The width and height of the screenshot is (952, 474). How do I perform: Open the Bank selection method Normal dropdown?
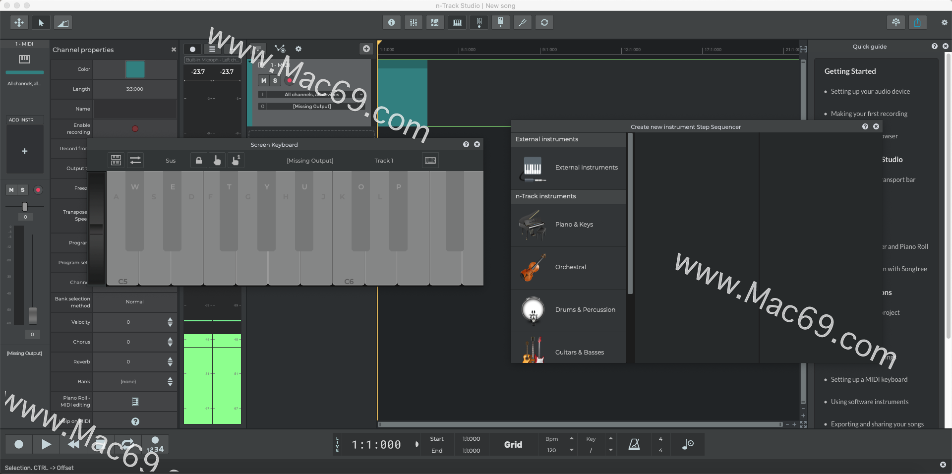[135, 302]
